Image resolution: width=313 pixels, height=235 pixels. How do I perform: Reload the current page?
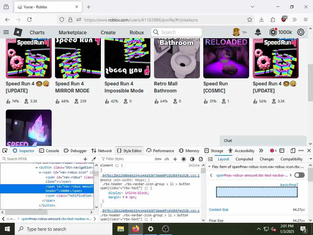point(29,20)
